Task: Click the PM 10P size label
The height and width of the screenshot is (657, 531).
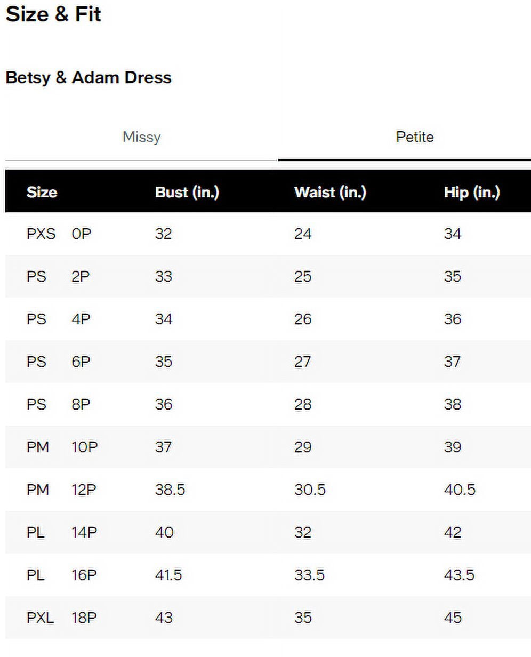Action: click(62, 447)
